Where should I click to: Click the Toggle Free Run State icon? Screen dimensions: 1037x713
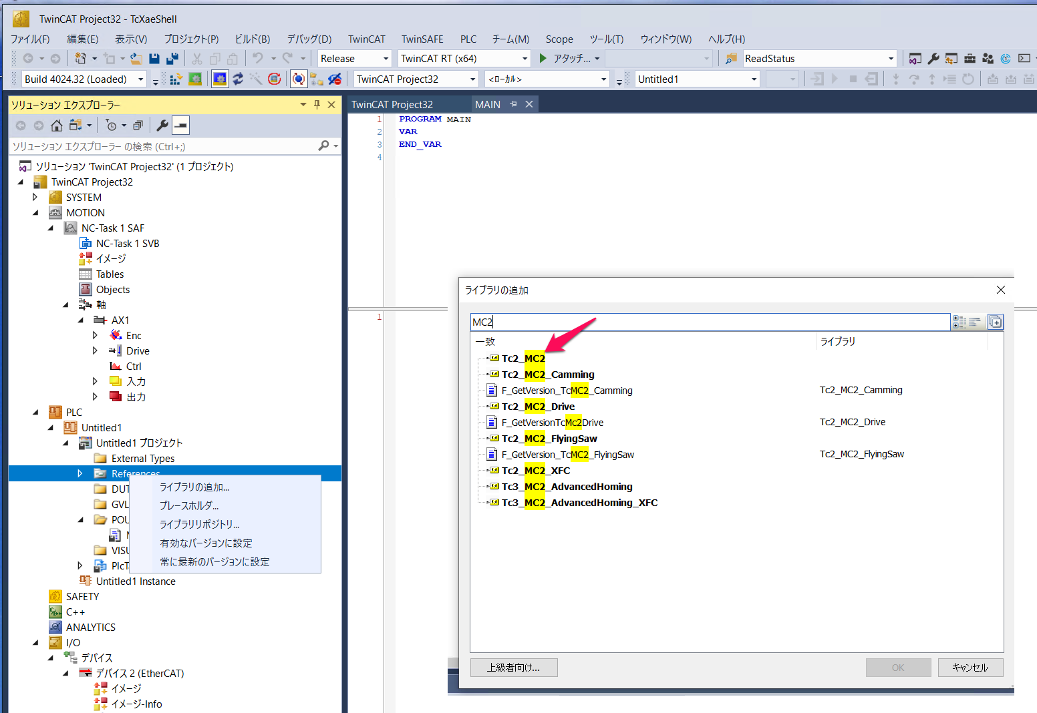(x=274, y=79)
